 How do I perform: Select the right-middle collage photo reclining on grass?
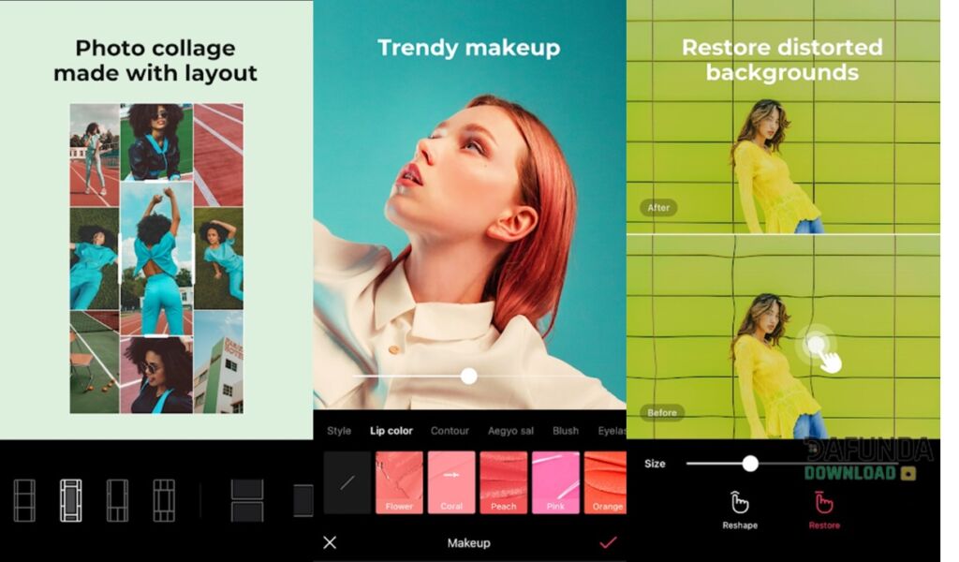[218, 259]
